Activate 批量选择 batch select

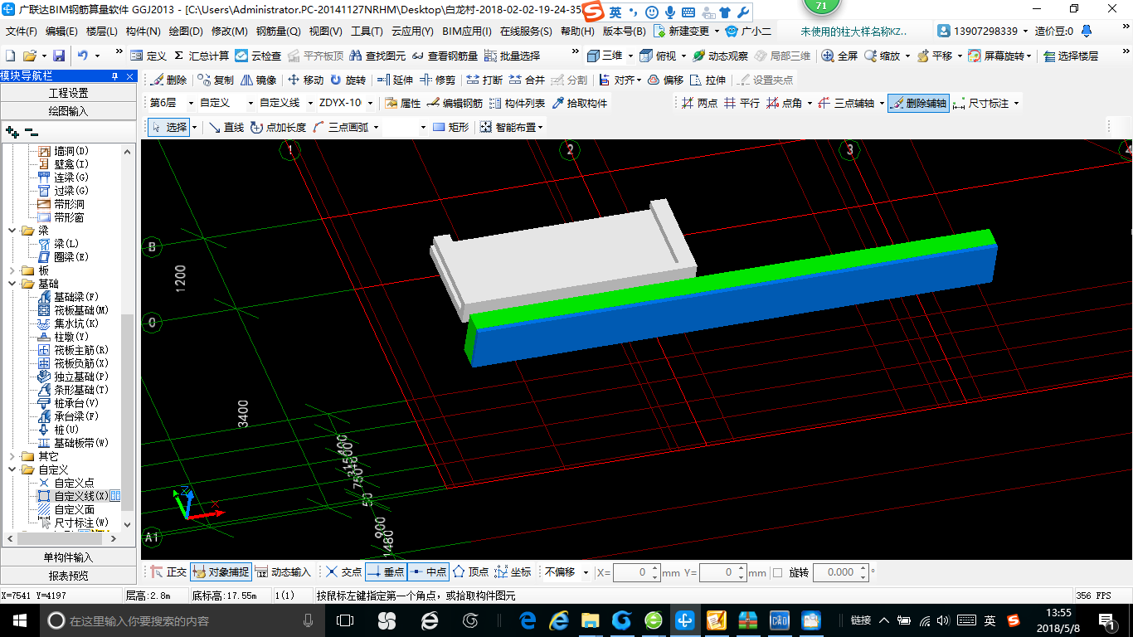[x=512, y=56]
